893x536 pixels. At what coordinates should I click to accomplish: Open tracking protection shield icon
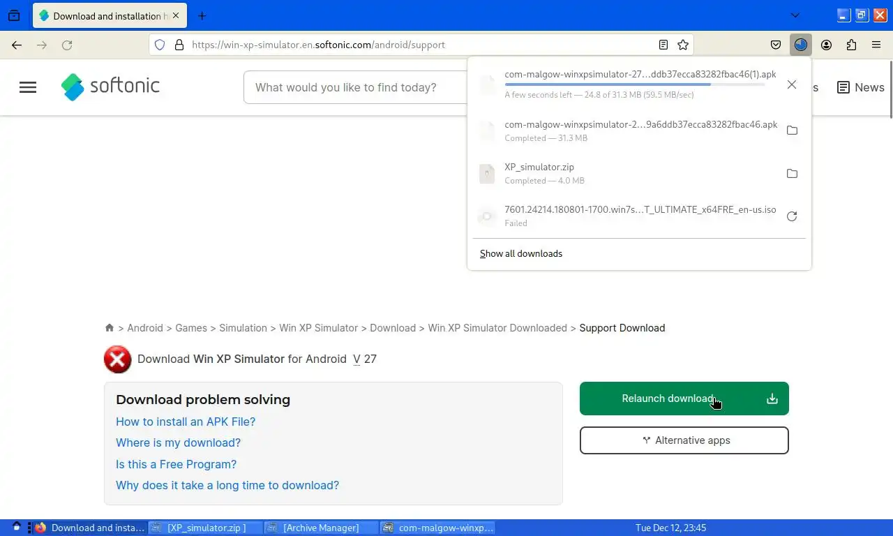(x=160, y=45)
